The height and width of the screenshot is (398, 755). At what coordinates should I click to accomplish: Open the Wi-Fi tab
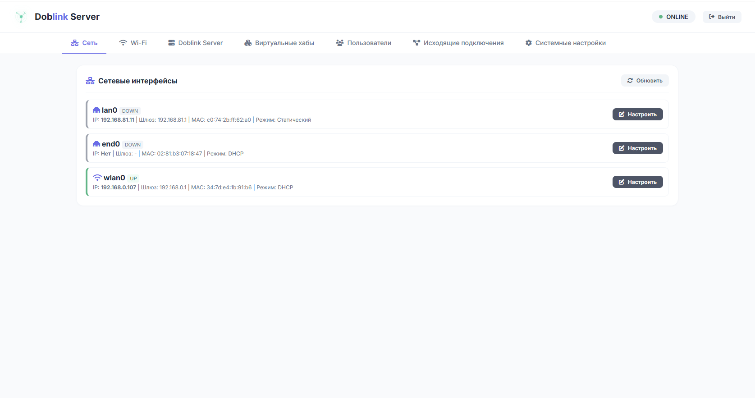coord(133,43)
